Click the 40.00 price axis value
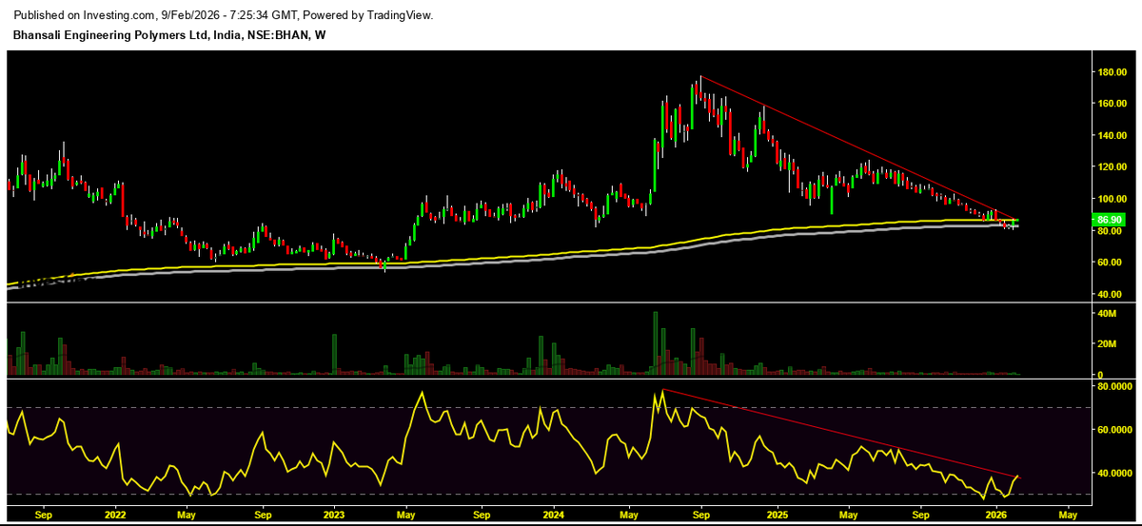The image size is (1142, 526). click(x=1108, y=295)
